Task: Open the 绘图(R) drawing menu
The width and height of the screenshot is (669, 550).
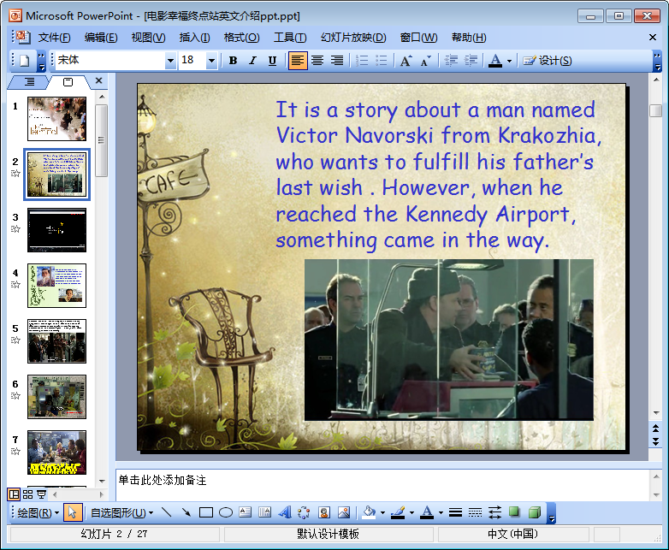Action: (x=38, y=512)
